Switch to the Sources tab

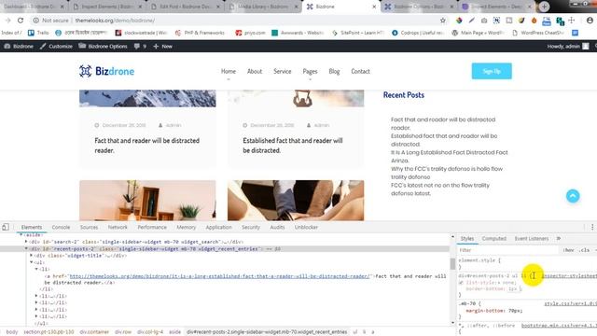90,227
